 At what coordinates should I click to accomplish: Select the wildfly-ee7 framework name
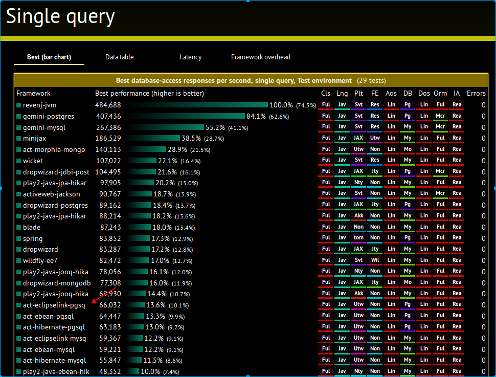click(40, 260)
